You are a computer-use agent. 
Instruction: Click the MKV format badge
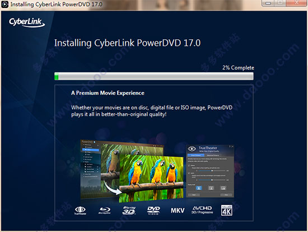point(178,211)
